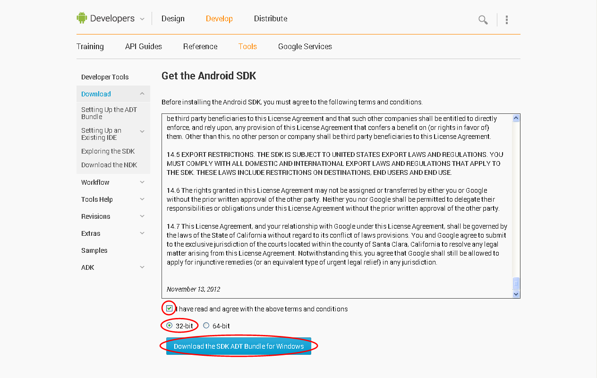Open the Distribute section
This screenshot has width=597, height=378.
pos(271,19)
